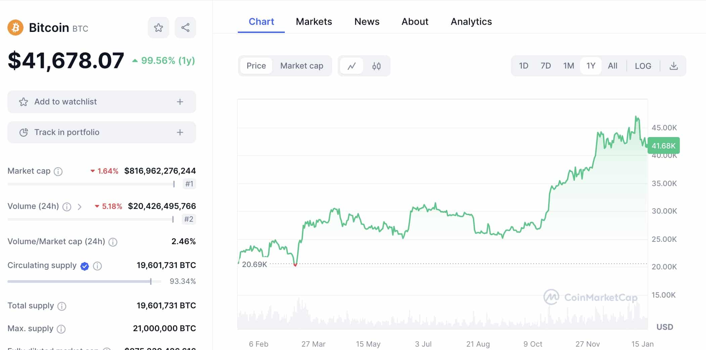This screenshot has width=706, height=350.
Task: Click the verified badge by Circulating supply
Action: (x=85, y=266)
